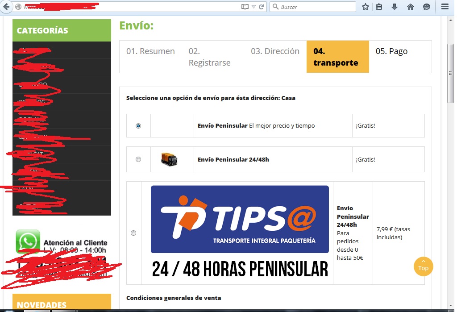Open the browser hamburger menu
Screen dimensions: 457x312
[x=445, y=7]
